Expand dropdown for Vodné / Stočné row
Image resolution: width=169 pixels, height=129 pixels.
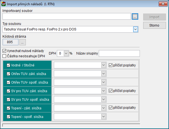tap(103, 65)
